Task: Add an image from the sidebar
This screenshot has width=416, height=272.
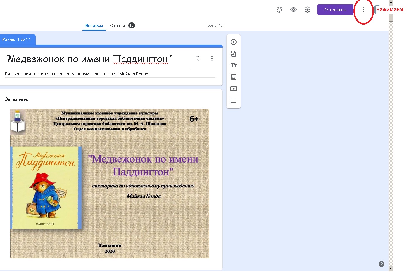Action: (x=234, y=77)
